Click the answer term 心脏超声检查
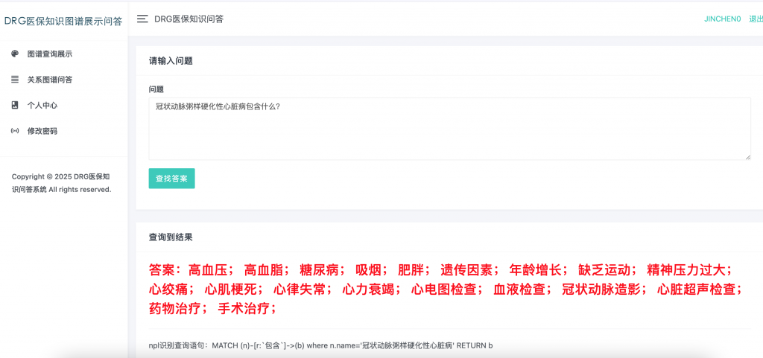The width and height of the screenshot is (763, 358). pyautogui.click(x=697, y=290)
